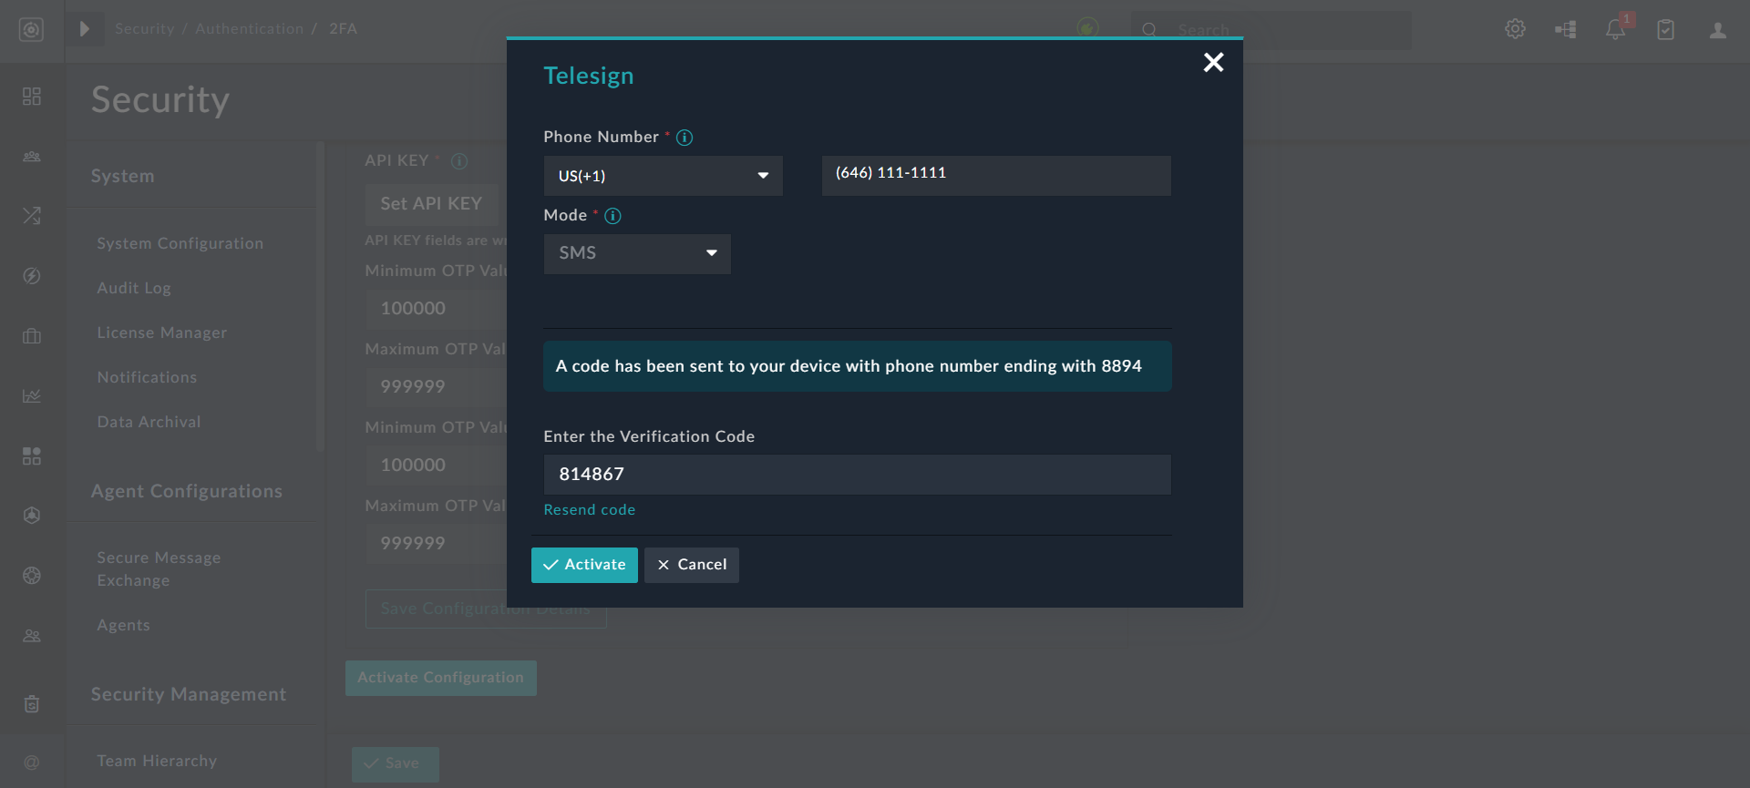1750x788 pixels.
Task: Click the Phone Number info icon
Action: tap(685, 138)
